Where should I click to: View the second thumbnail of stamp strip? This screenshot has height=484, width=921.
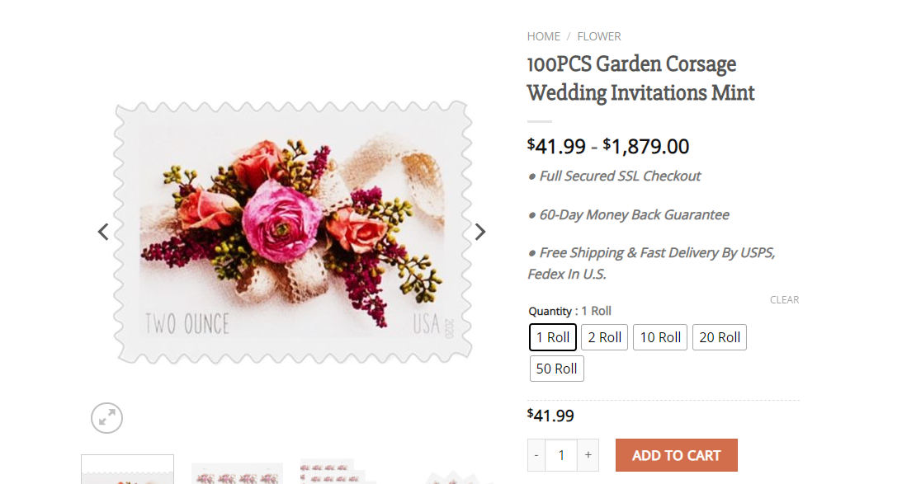coord(237,473)
